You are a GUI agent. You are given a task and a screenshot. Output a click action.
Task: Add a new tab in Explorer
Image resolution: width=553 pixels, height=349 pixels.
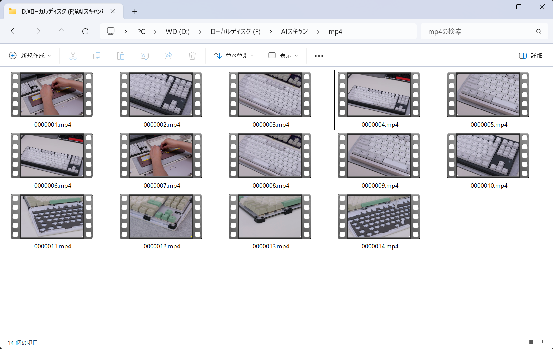(x=135, y=12)
